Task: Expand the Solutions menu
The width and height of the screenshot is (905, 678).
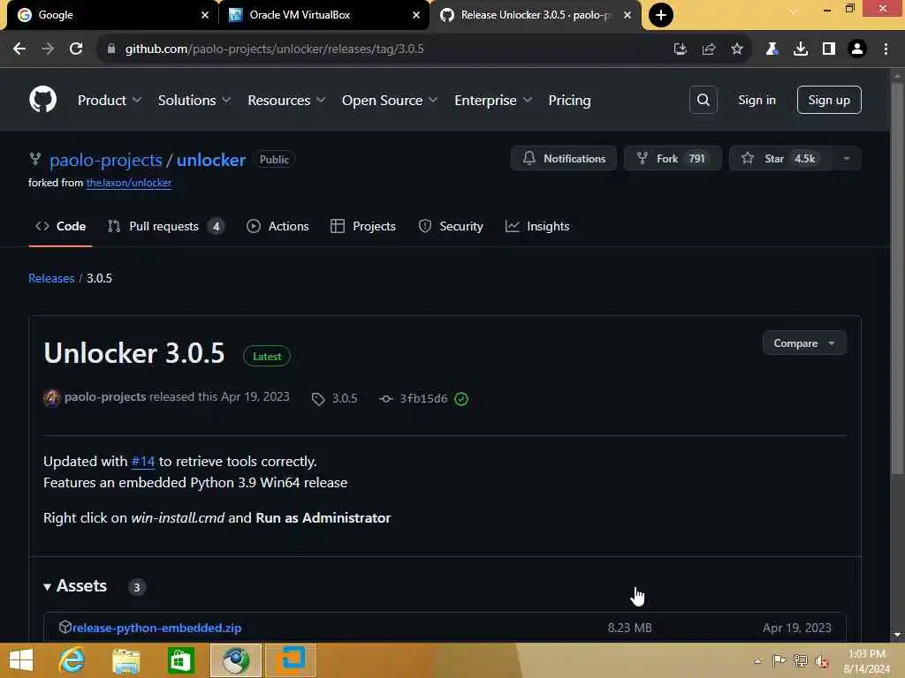Action: click(x=194, y=101)
